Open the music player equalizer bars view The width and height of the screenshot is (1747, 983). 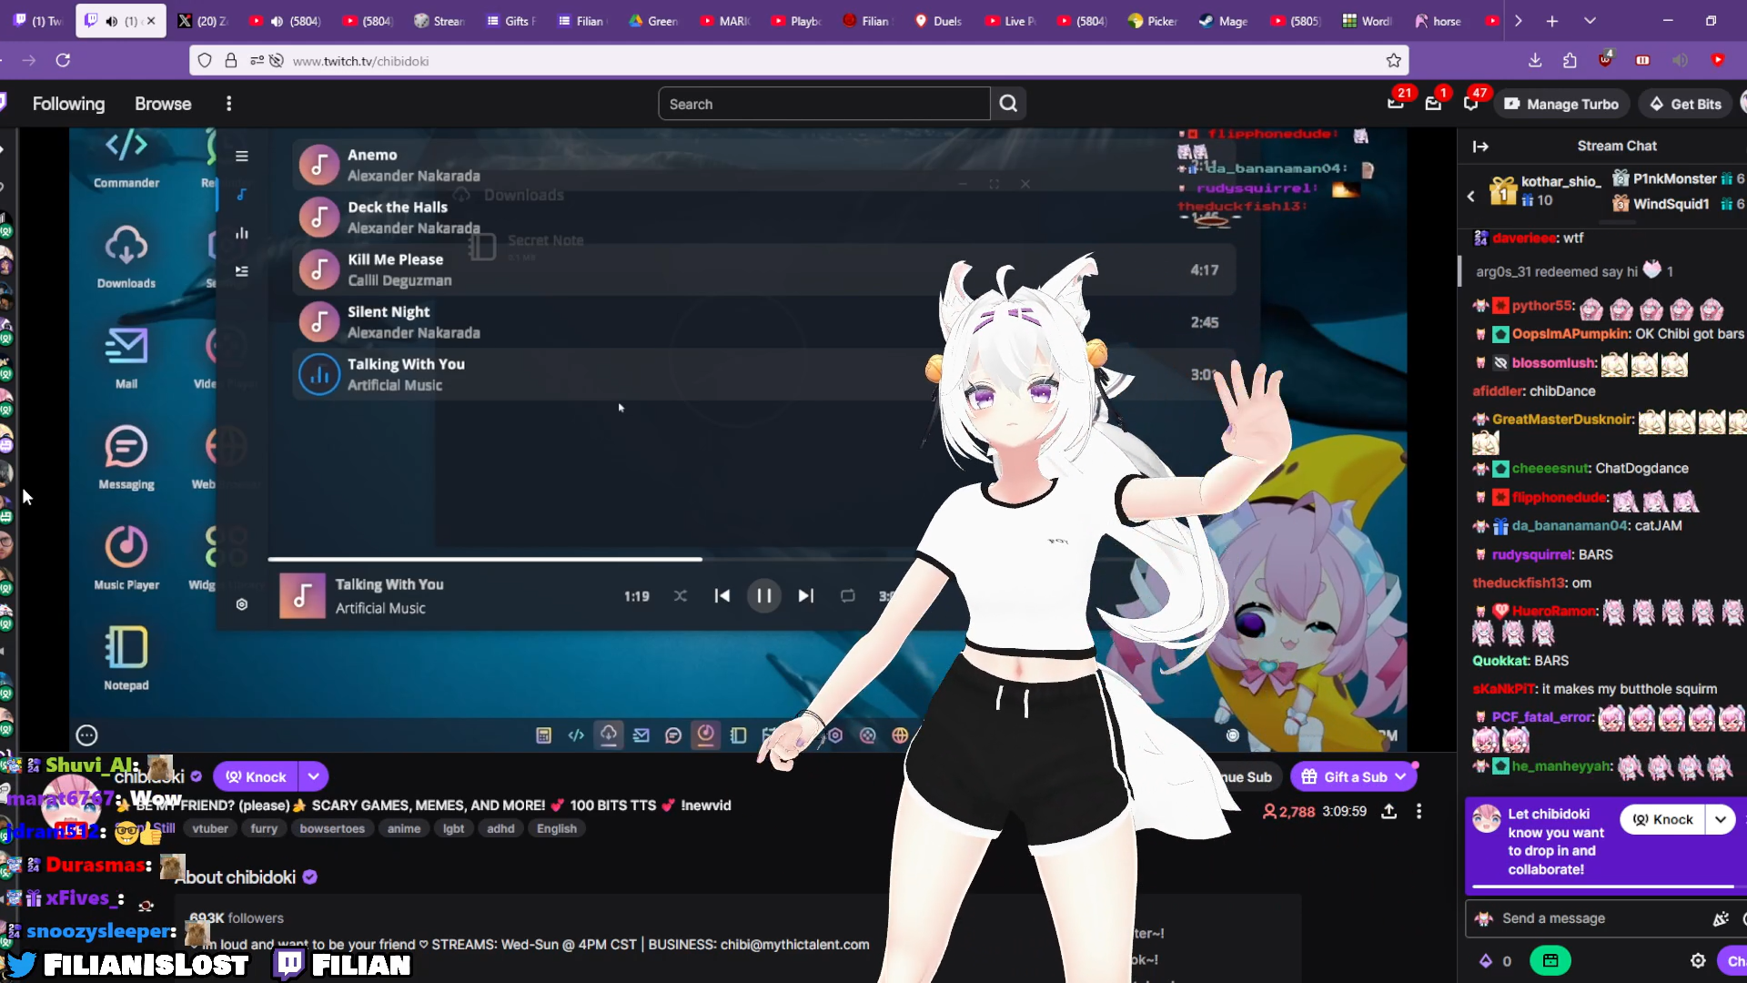pos(242,233)
